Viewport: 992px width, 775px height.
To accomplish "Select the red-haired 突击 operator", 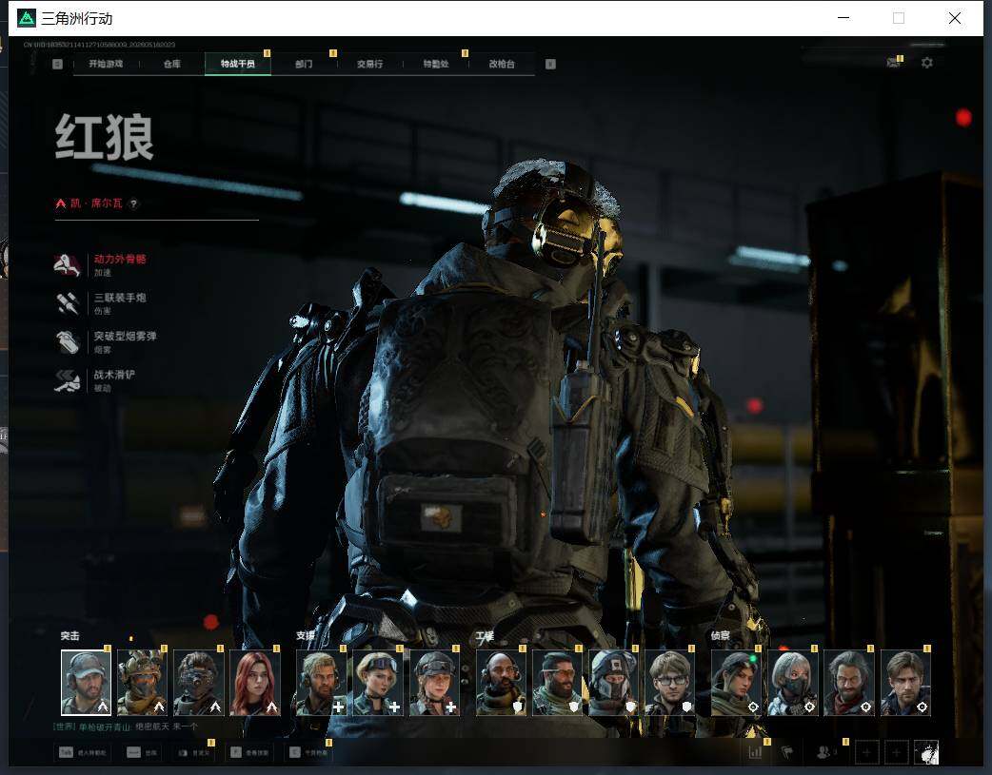I will click(255, 683).
